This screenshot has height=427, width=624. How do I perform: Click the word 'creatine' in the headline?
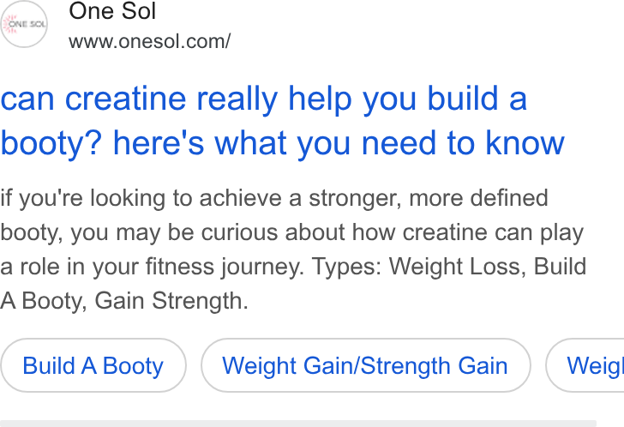pos(125,99)
